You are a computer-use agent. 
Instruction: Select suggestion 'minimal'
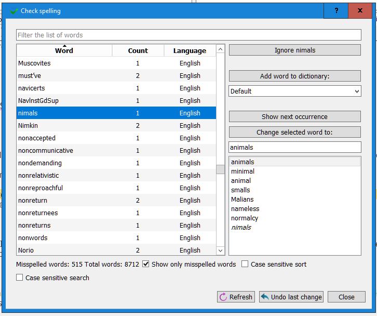point(295,172)
